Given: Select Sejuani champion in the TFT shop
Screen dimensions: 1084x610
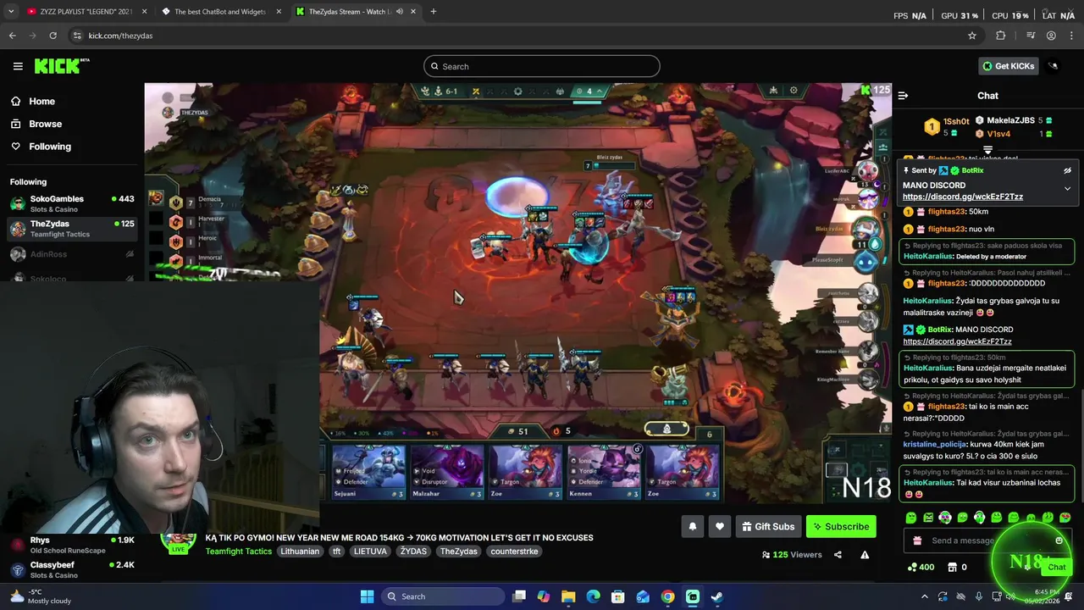Looking at the screenshot, I should click(x=368, y=471).
